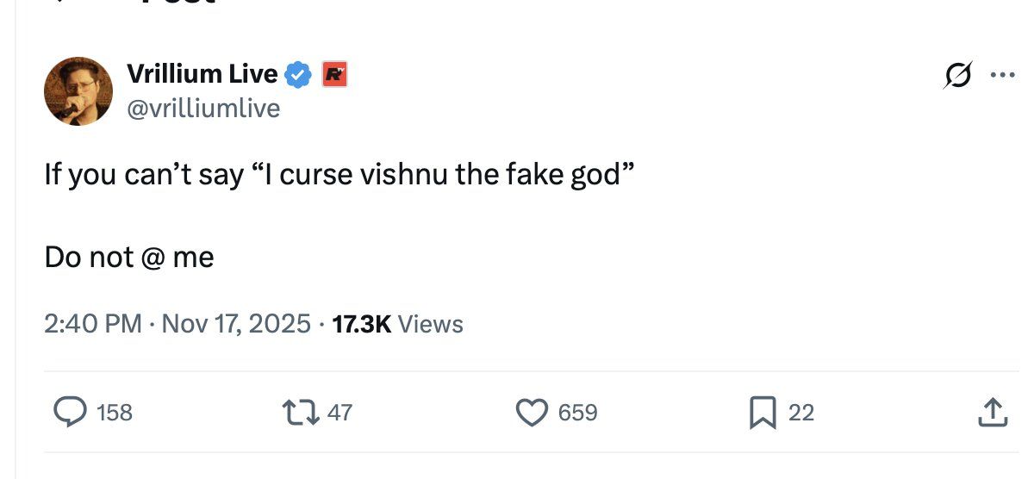Screen dimensions: 1034x479
Task: Click the post's first line about vishnu
Action: coord(340,175)
